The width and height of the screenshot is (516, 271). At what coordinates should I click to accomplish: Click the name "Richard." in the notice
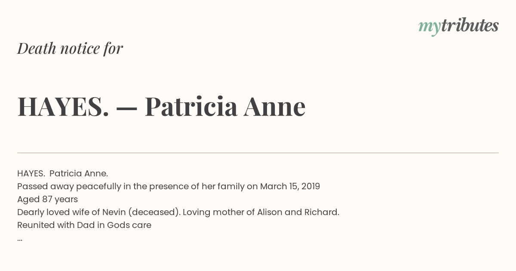[322, 212]
